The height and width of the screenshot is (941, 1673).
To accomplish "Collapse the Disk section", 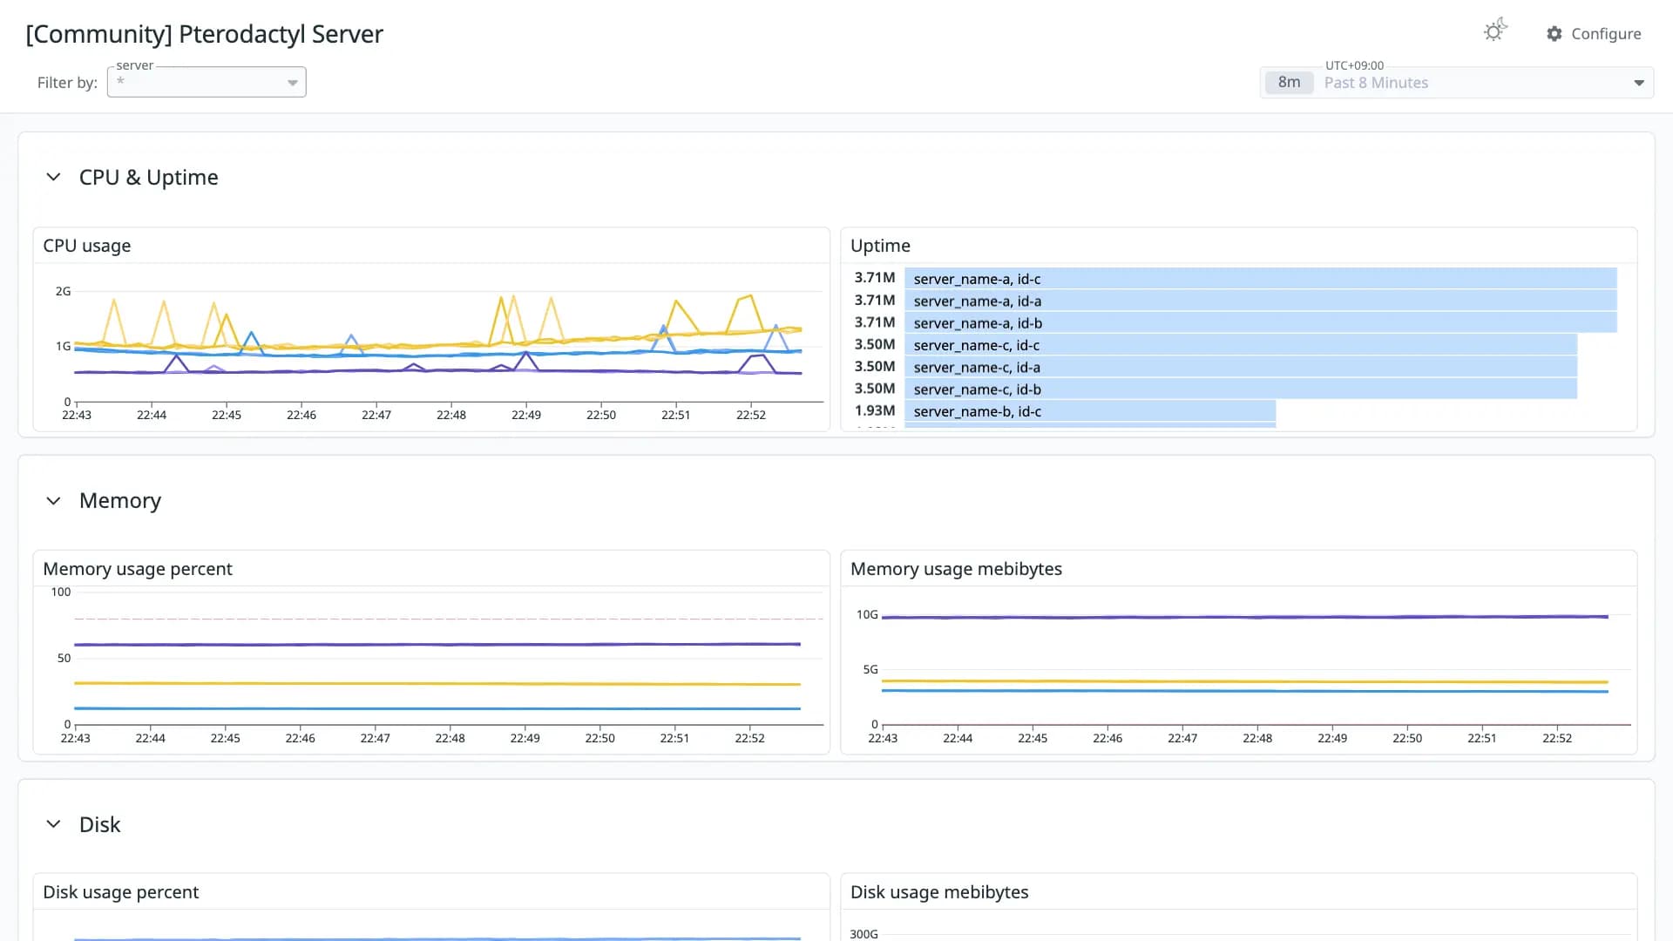I will coord(53,824).
